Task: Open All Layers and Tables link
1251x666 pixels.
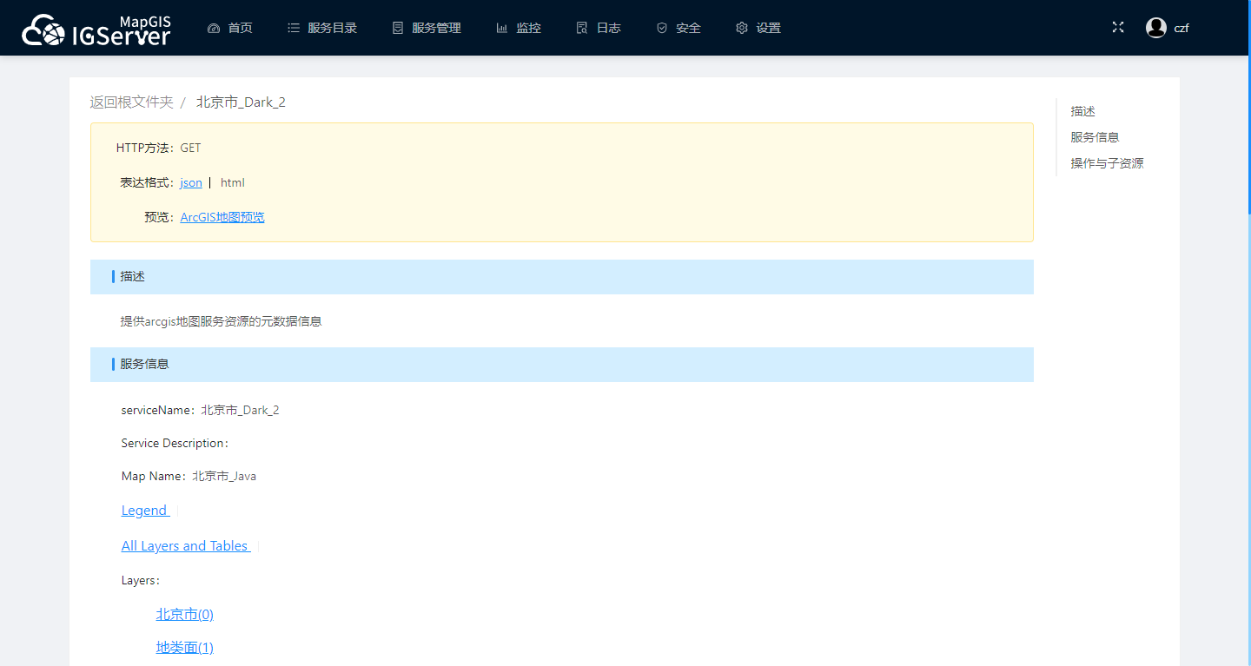Action: (x=186, y=546)
